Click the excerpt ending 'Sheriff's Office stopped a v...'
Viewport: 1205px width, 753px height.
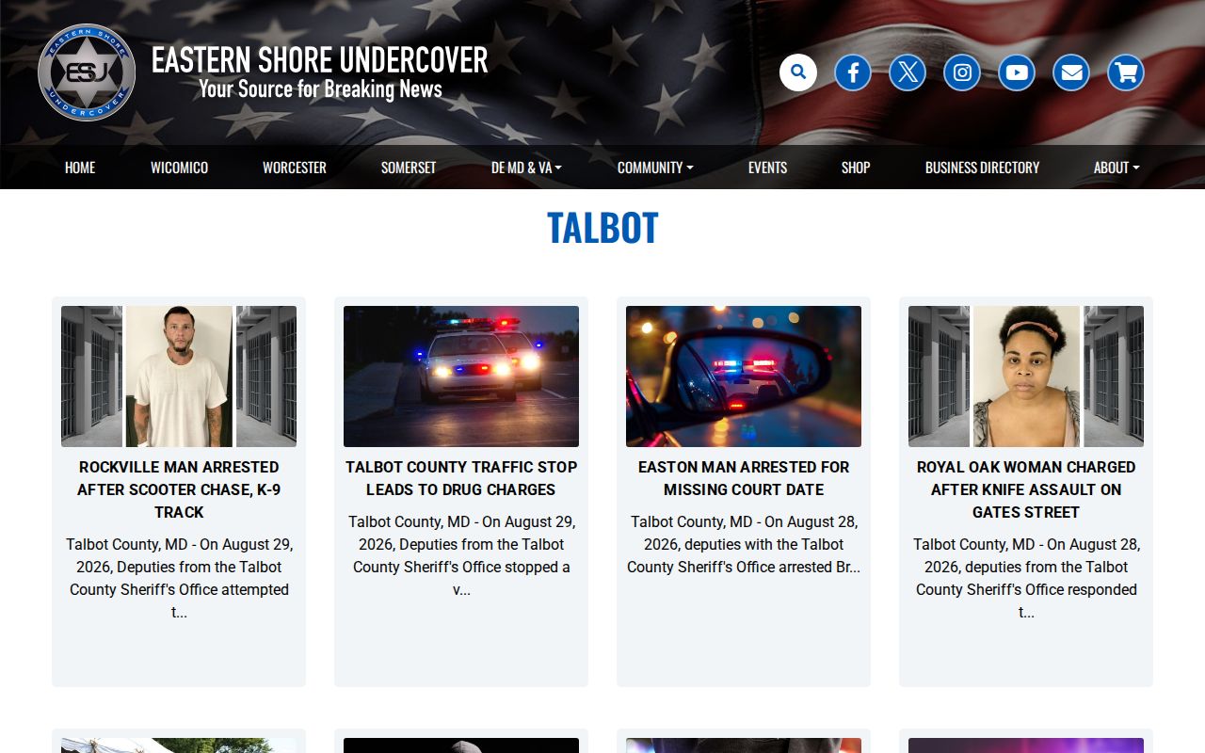pos(461,555)
